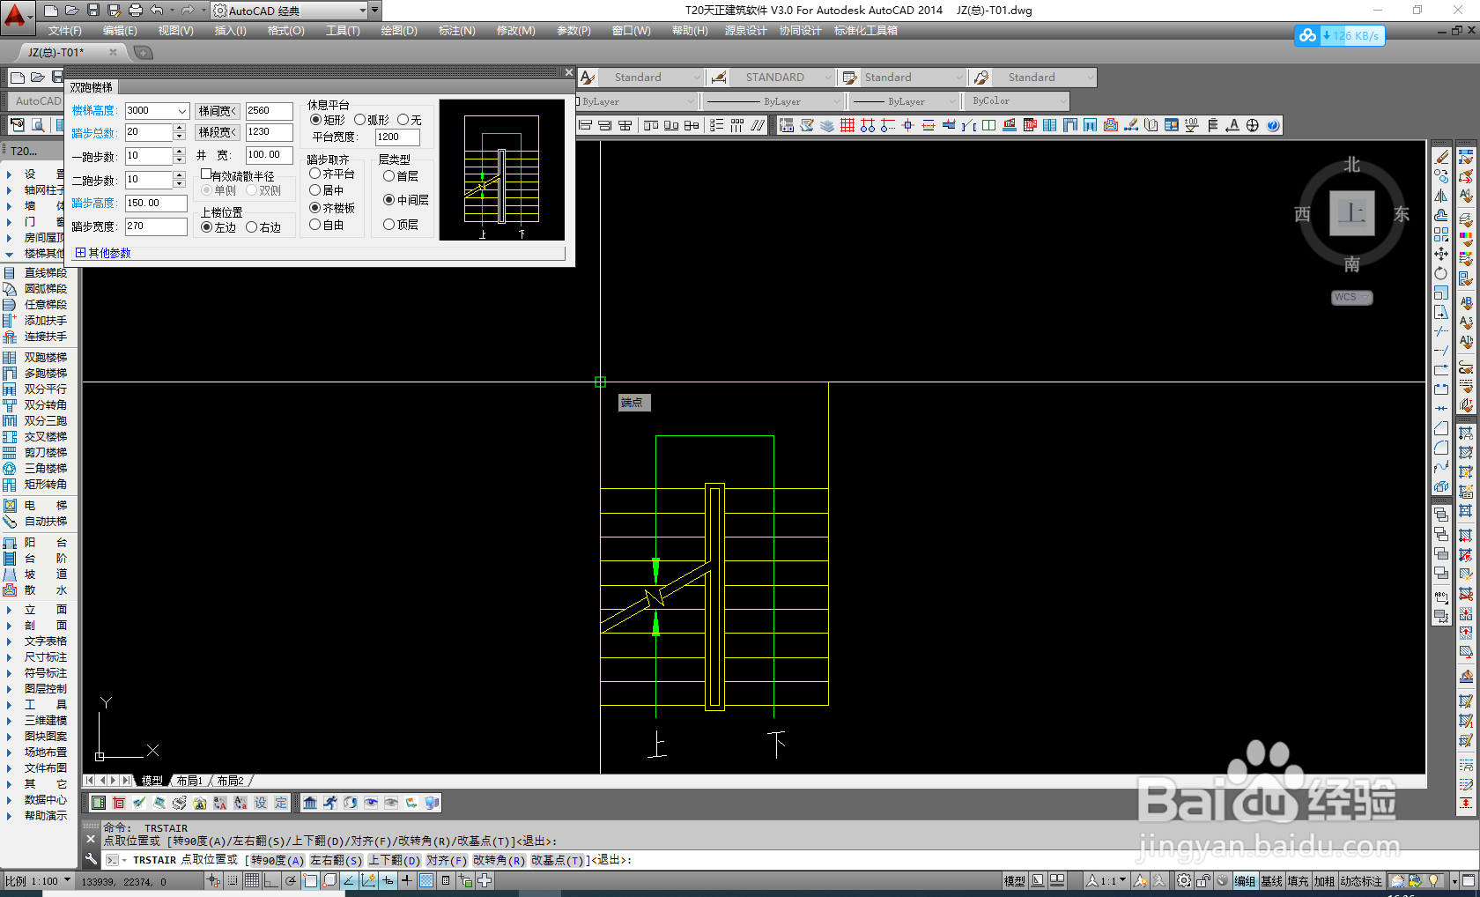The image size is (1480, 897).
Task: Click the workspace switching gear in status bar
Action: pos(1184,880)
